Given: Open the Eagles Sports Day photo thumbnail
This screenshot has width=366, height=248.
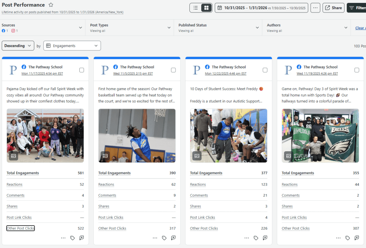Looking at the screenshot, I should tap(320, 136).
